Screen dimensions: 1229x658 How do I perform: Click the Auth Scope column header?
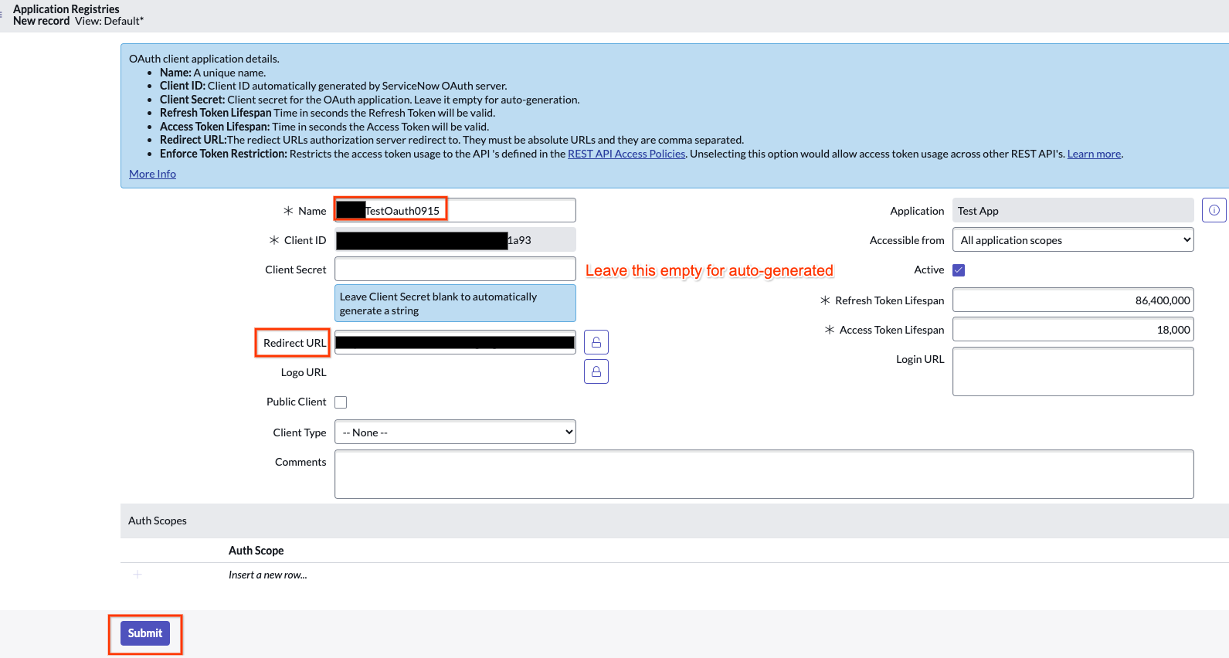tap(256, 551)
